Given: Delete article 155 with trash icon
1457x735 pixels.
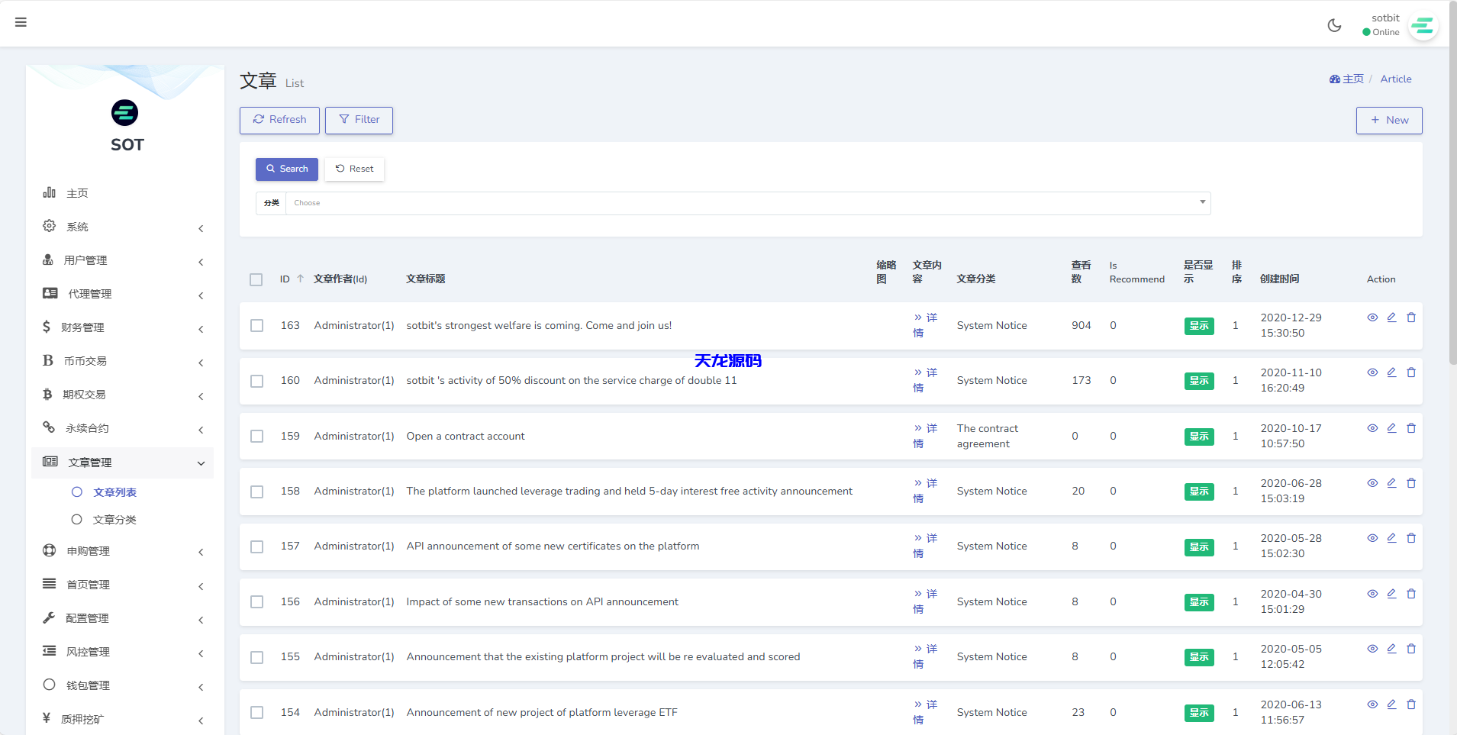Looking at the screenshot, I should pyautogui.click(x=1411, y=649).
